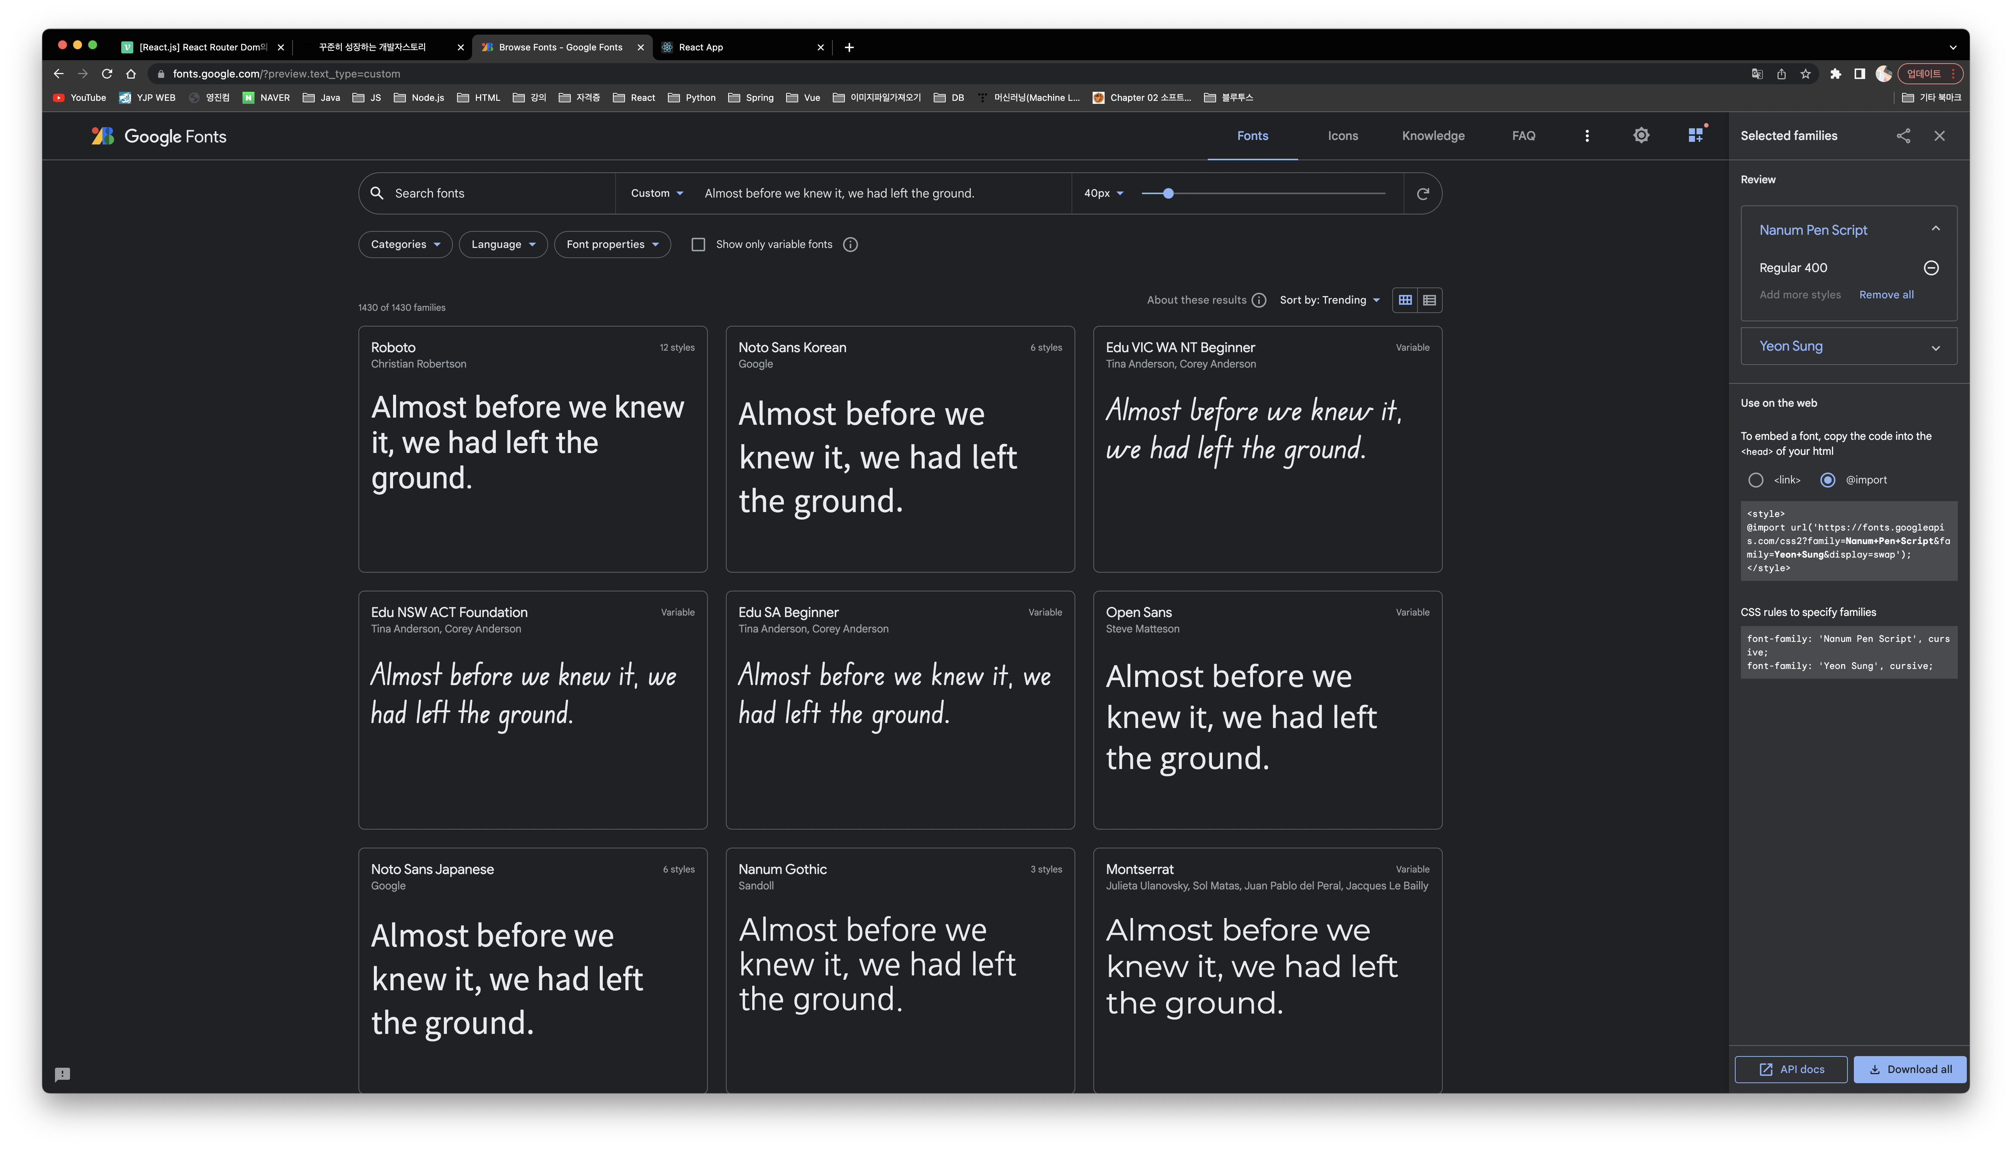Viewport: 2012px width, 1149px height.
Task: Open the Open Sans font card
Action: [1267, 710]
